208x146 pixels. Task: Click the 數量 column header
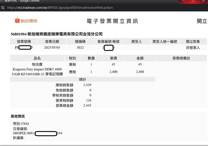click(x=91, y=58)
